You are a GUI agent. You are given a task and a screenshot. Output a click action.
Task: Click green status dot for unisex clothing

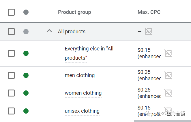(x=26, y=111)
